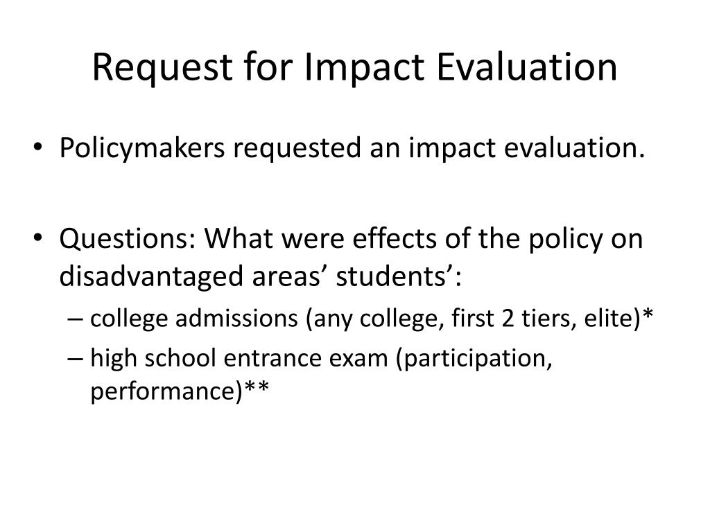
Task: Click the word 'disadvantaged'
Action: coord(151,277)
